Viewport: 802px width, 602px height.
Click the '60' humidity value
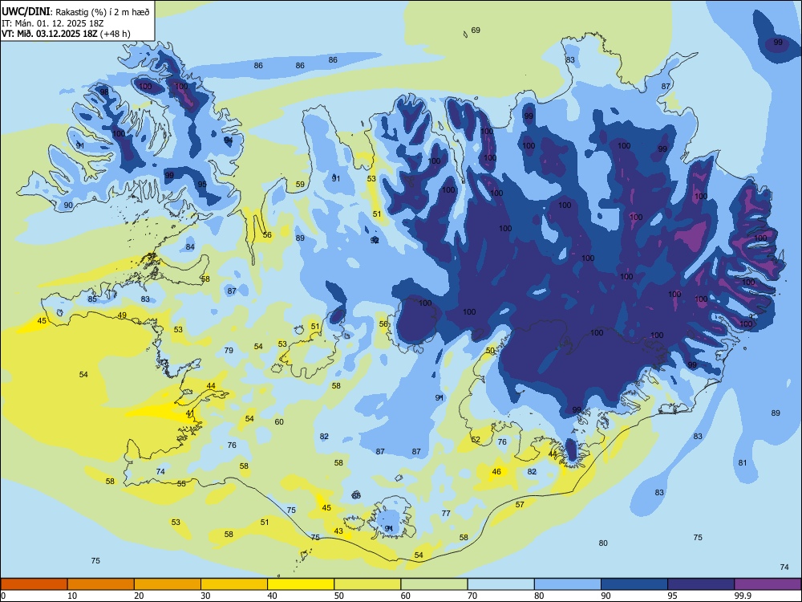279,422
